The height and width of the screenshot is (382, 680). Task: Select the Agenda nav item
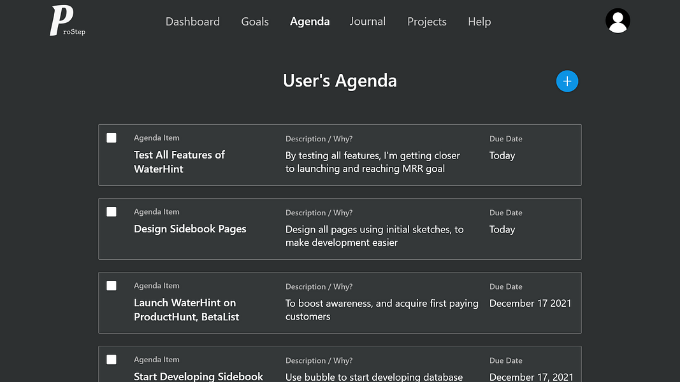310,22
